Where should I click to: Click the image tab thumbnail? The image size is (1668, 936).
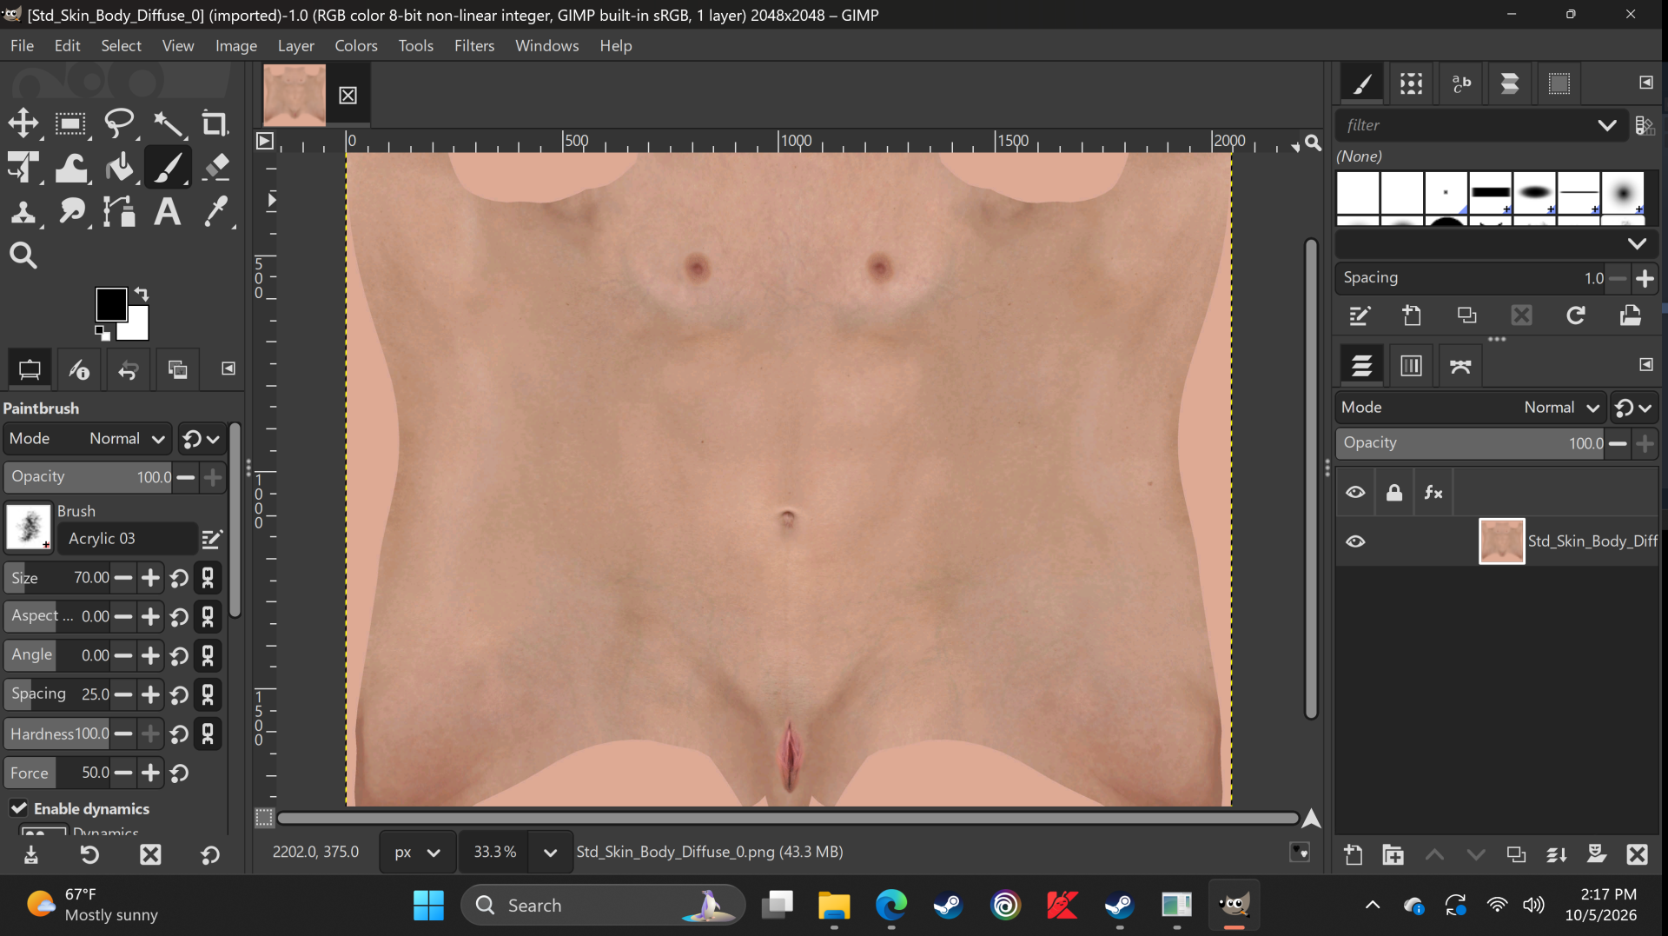tap(295, 95)
